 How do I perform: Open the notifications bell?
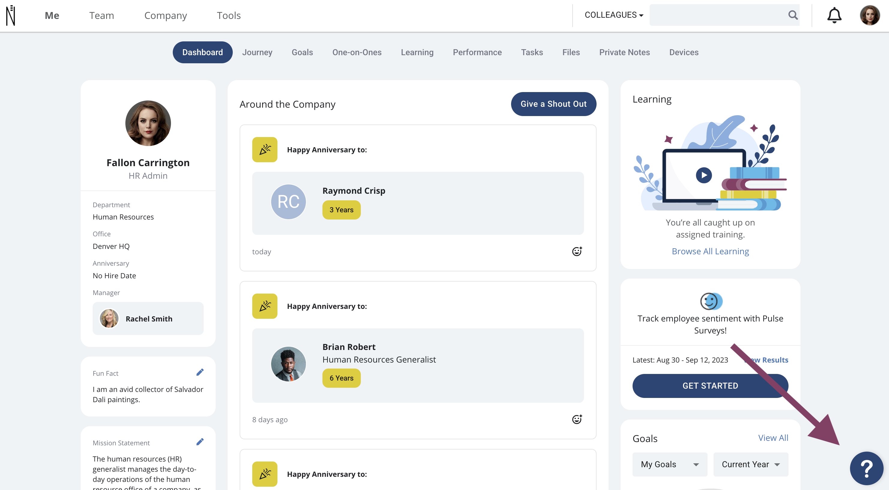[834, 15]
